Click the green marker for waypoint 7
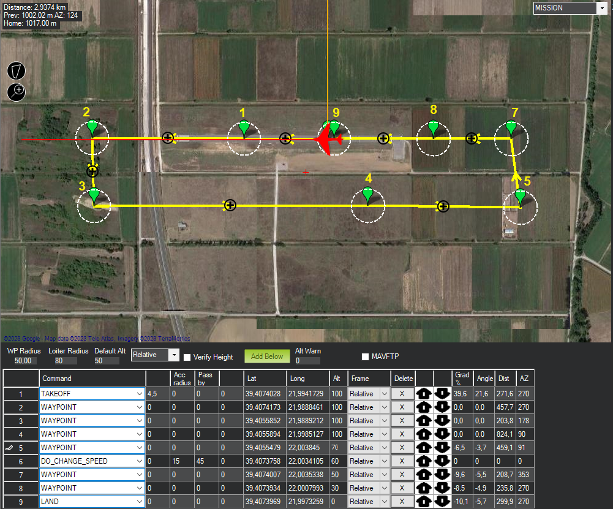The height and width of the screenshot is (509, 613). (511, 127)
